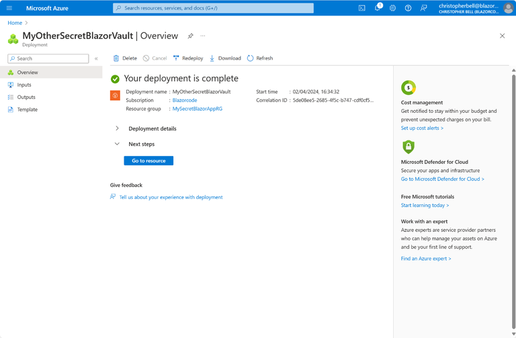The height and width of the screenshot is (338, 516).
Task: Collapse the left sidebar menu
Action: tap(96, 58)
